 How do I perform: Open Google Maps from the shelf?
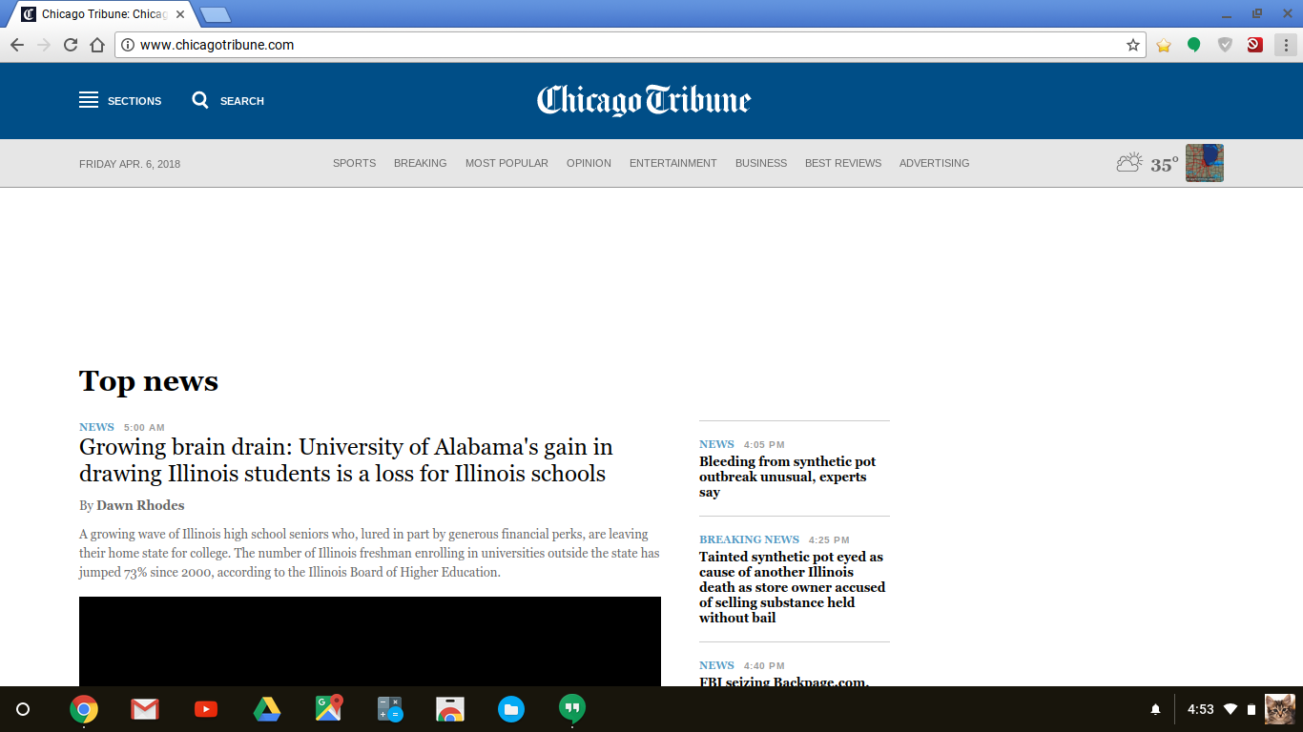tap(328, 708)
